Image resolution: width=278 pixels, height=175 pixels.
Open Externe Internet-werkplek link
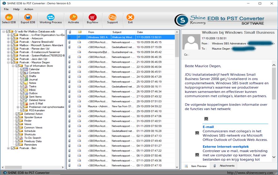coord(225,147)
